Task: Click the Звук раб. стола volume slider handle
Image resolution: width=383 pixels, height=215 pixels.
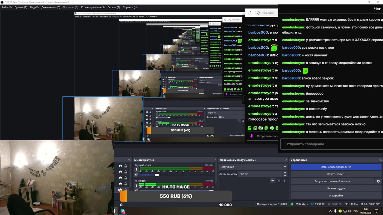Action: click(157, 175)
